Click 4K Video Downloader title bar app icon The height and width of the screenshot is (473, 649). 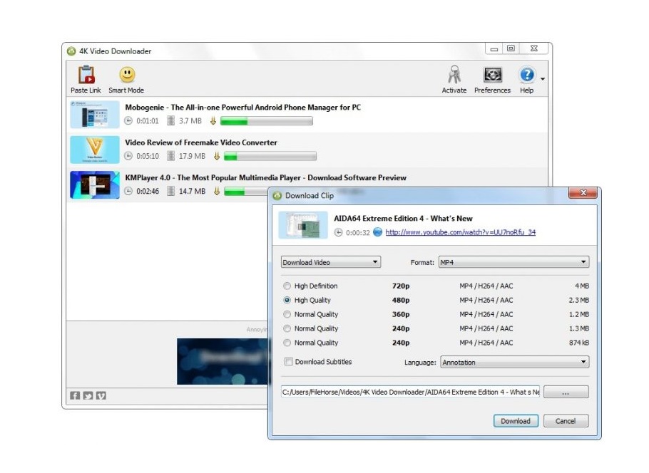(x=71, y=51)
